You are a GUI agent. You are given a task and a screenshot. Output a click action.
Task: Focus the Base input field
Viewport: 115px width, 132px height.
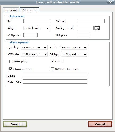55,76
